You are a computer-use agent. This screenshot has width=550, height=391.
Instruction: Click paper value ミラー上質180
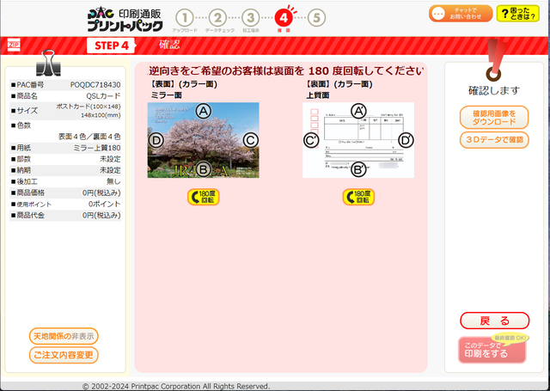(97, 148)
